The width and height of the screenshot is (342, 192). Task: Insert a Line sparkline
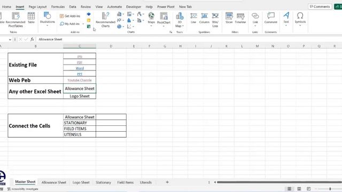193,18
